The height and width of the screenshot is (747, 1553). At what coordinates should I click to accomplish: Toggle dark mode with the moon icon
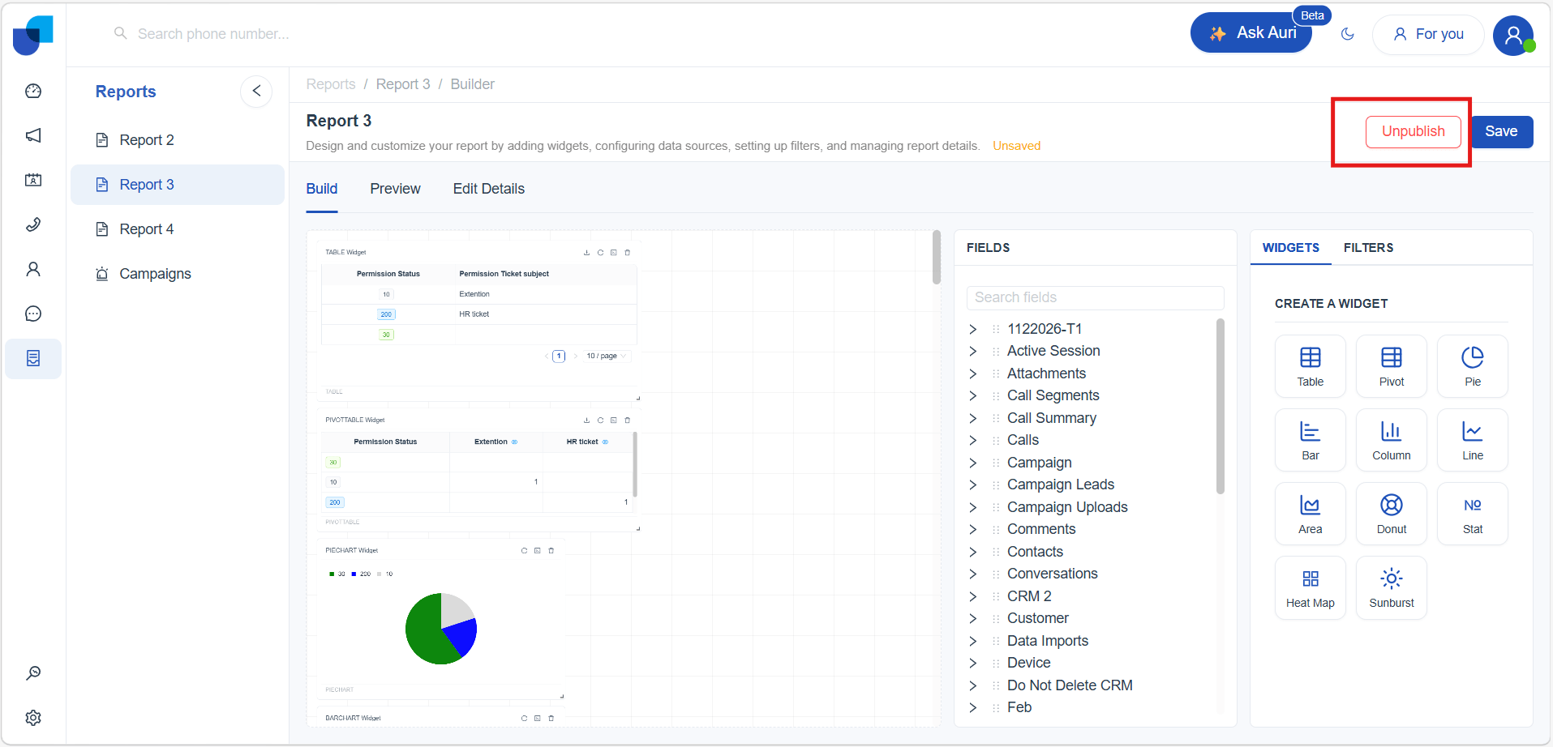click(1348, 34)
